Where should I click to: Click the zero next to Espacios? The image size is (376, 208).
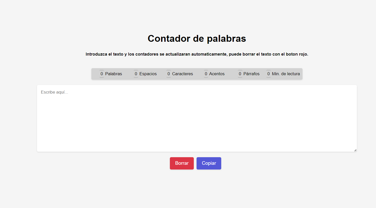click(x=136, y=74)
